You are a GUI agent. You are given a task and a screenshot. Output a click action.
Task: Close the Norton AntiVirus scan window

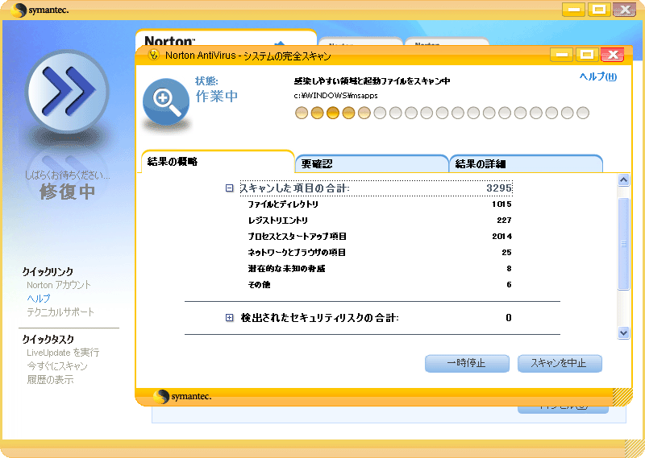[x=613, y=55]
